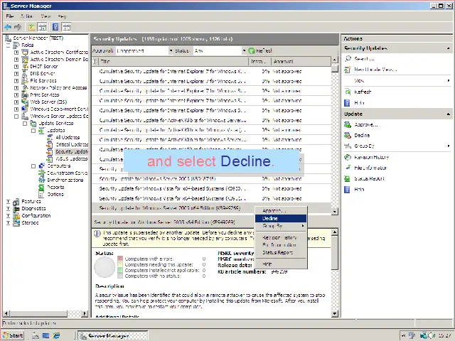This screenshot has height=341, width=455.
Task: Click the Reports tree icon
Action: [x=41, y=188]
